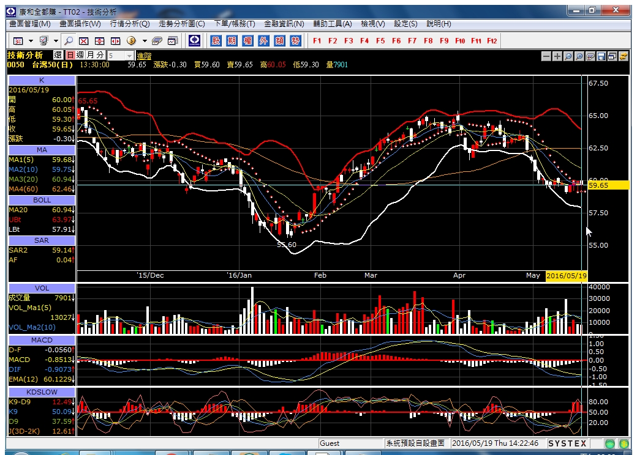Viewport: 637px width, 455px height.
Task: Click the blue 外 foreign button
Action: point(263,40)
